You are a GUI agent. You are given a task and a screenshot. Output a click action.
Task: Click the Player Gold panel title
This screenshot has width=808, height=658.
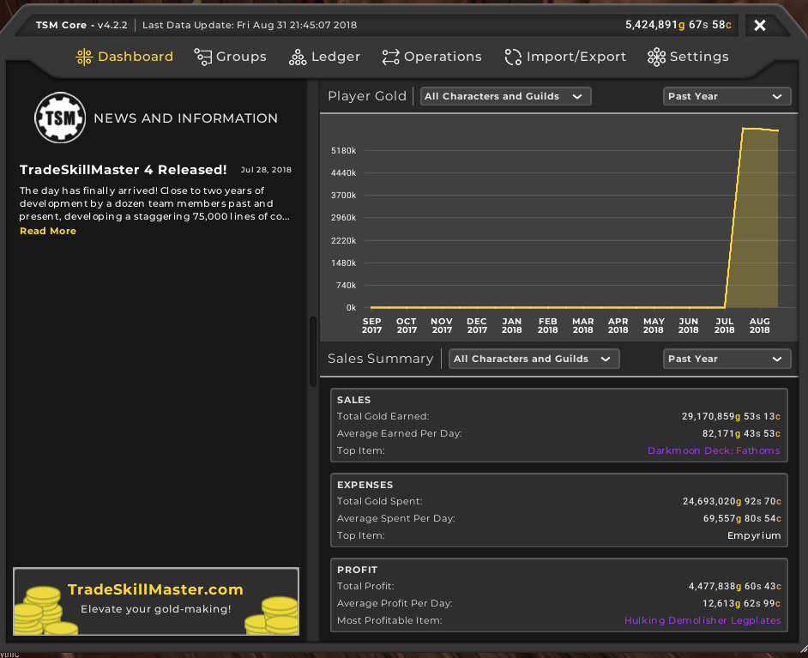[x=367, y=96]
